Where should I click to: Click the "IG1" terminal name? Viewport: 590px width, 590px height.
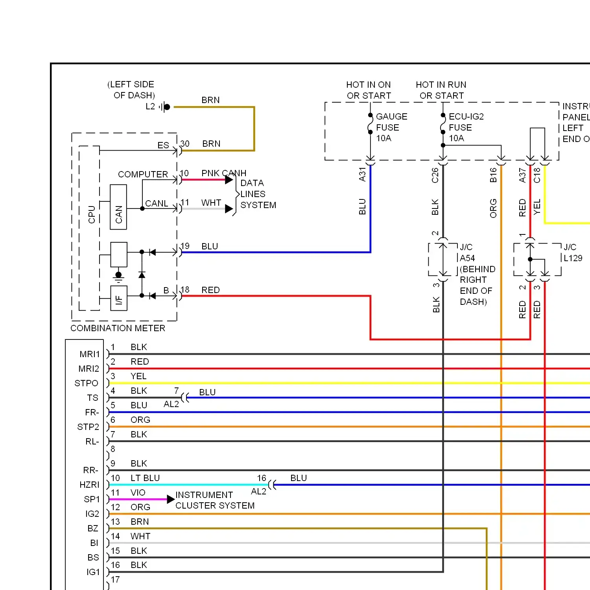click(x=93, y=572)
